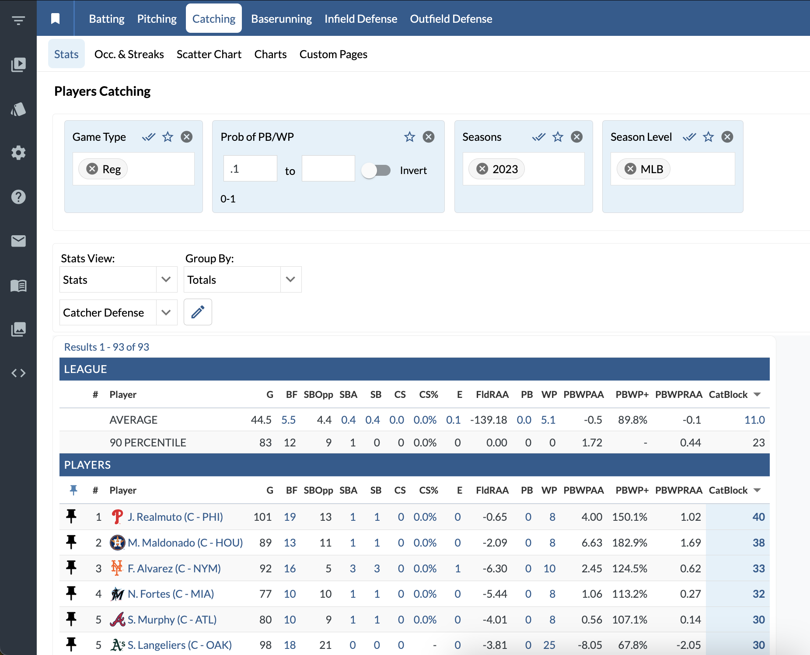
Task: Open the mail icon in sidebar
Action: (18, 241)
